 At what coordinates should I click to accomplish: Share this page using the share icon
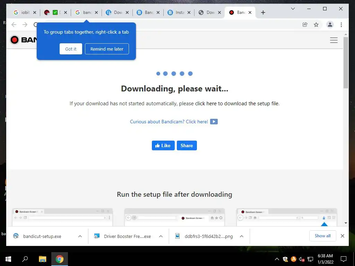305,25
